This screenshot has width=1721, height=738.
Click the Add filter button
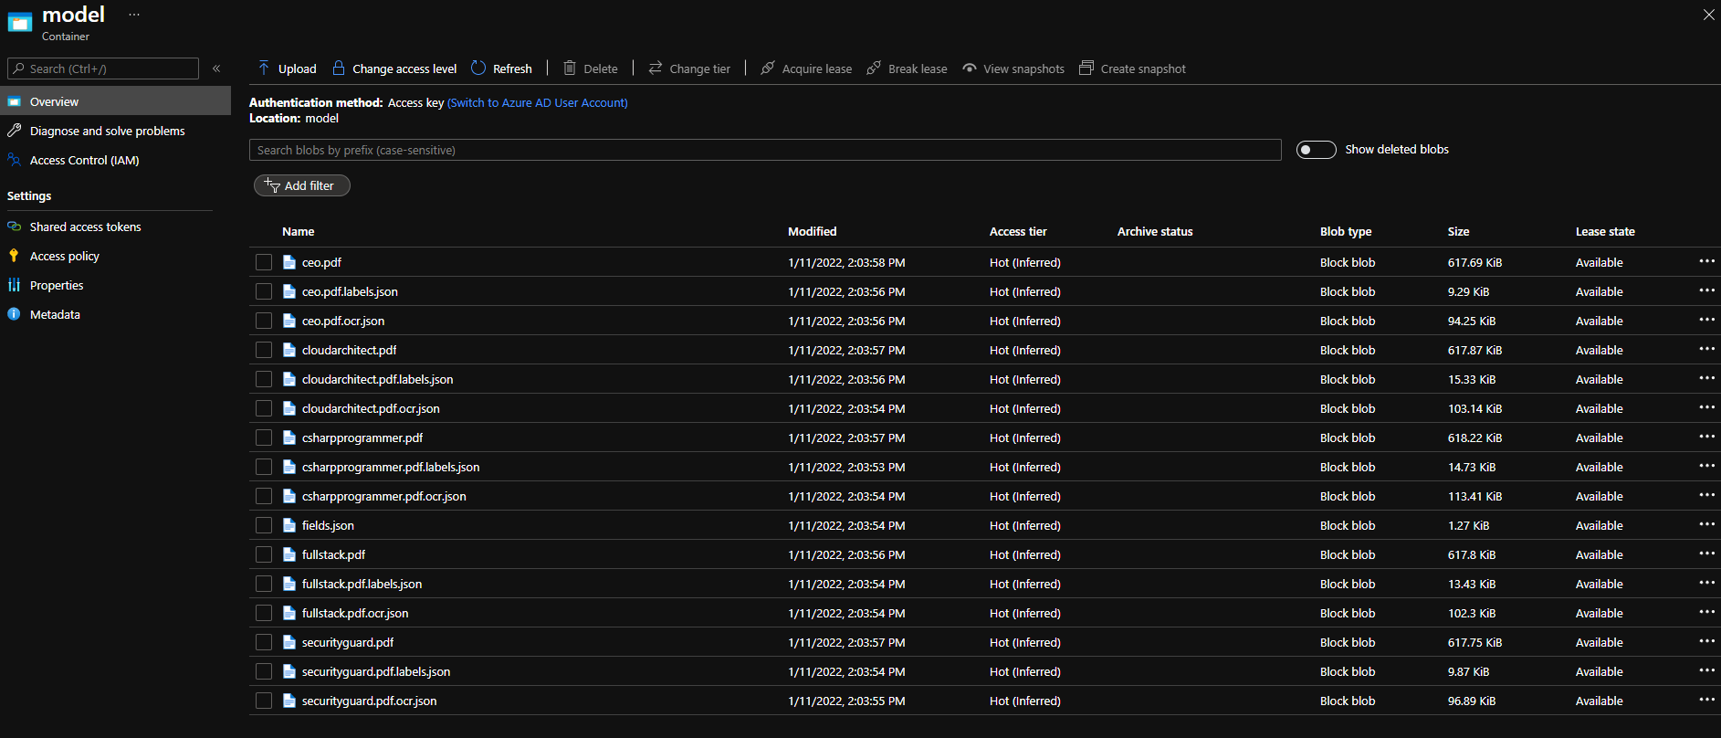pos(301,185)
